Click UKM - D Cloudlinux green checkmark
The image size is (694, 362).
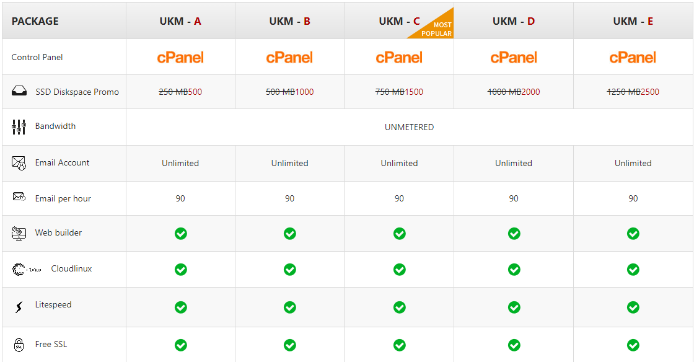(x=514, y=270)
